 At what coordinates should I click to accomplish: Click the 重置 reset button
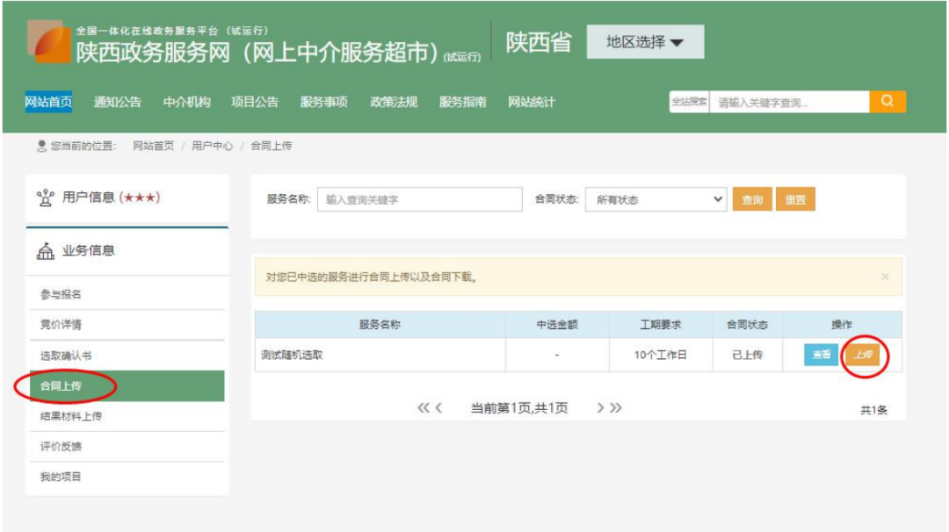(795, 199)
